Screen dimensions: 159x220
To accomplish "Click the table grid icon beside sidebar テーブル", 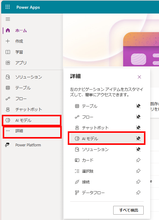I will coord(8,88).
